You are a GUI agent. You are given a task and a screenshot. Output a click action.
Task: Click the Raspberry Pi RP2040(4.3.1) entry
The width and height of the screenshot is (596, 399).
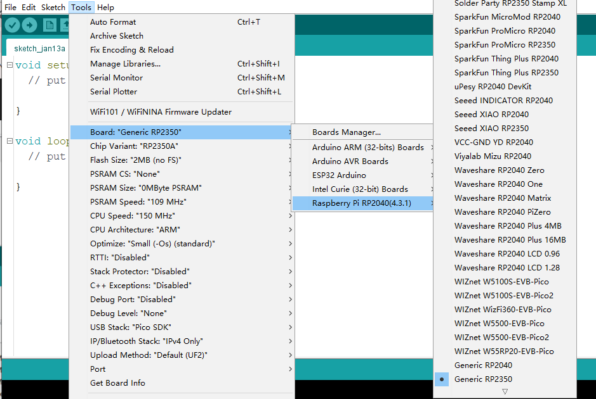[x=362, y=203]
